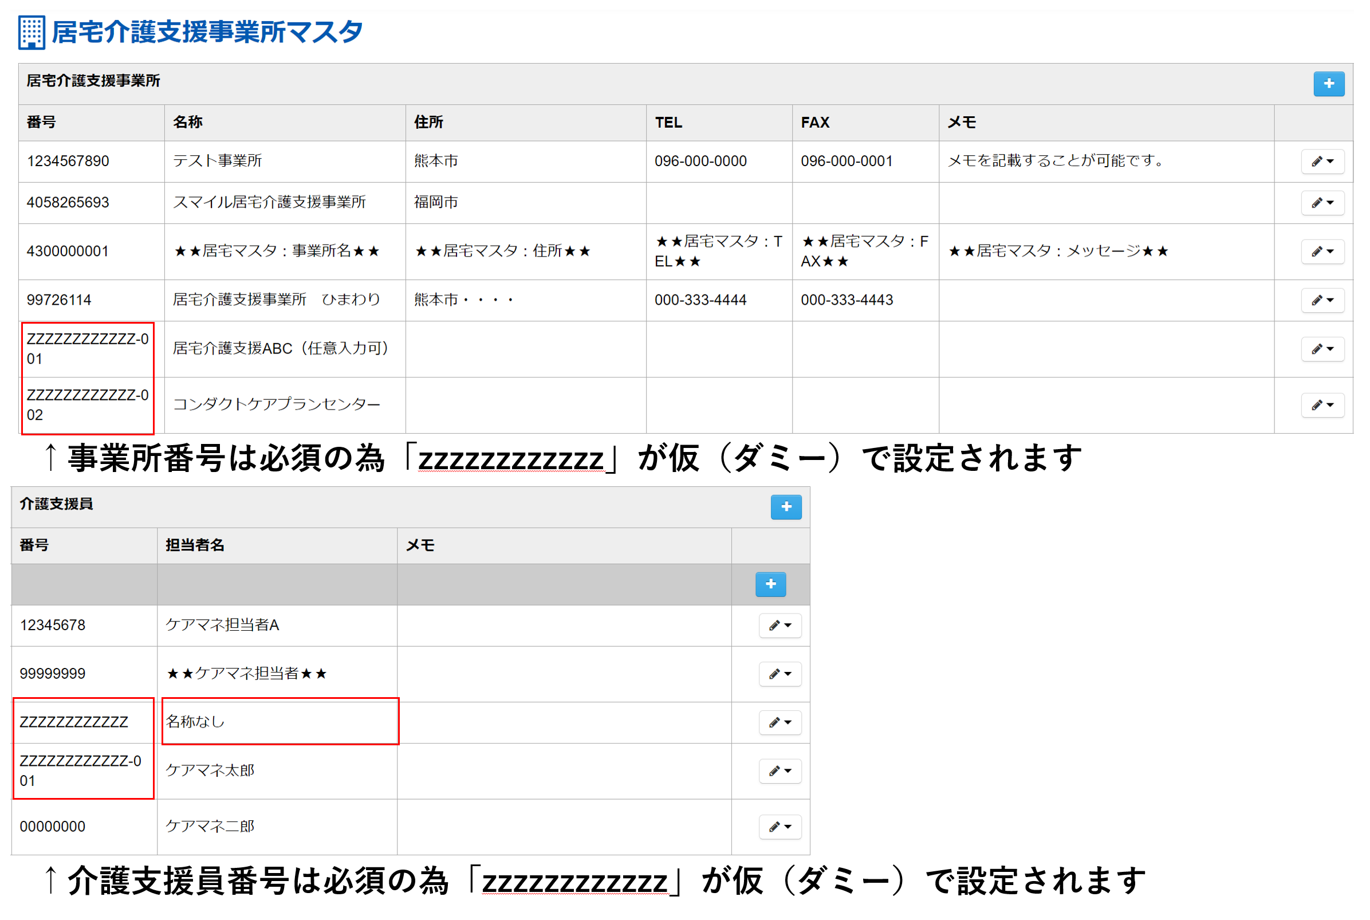Open edit menu for ケアマネ太郎 row
Screen dimensions: 1370x920
click(780, 770)
